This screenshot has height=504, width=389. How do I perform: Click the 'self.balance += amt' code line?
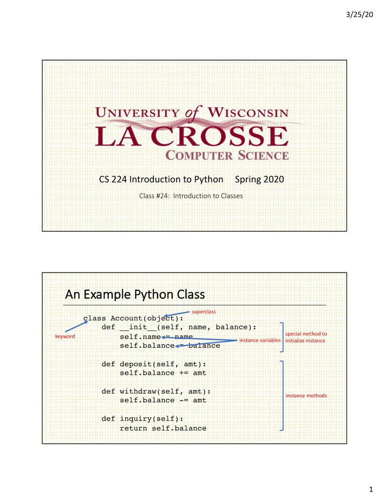coord(163,373)
